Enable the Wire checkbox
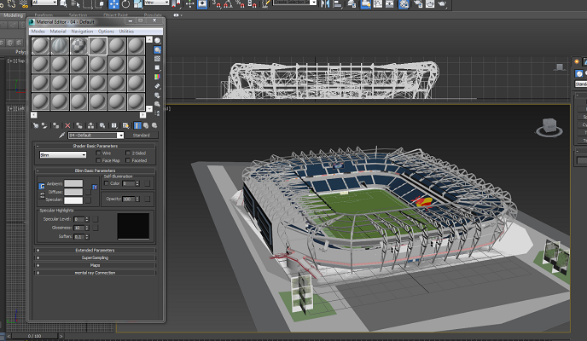The image size is (587, 341). pos(98,153)
